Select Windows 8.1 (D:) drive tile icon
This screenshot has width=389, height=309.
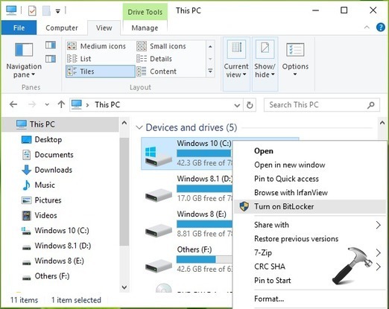tap(159, 195)
